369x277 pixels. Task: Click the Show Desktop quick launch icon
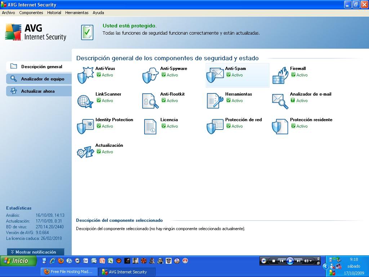tap(44, 261)
